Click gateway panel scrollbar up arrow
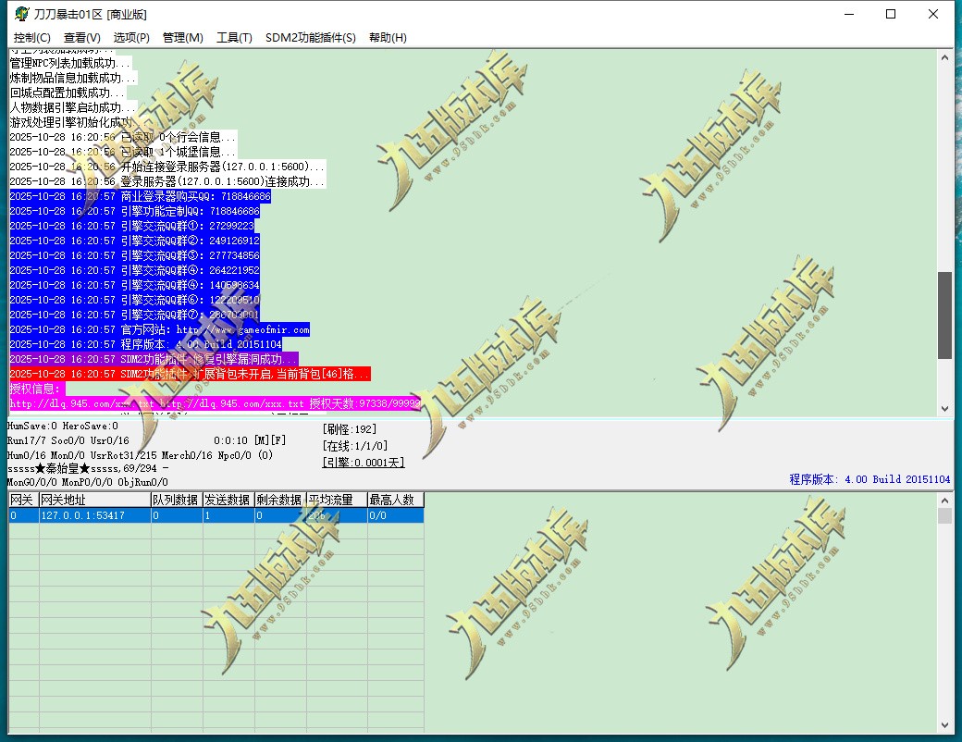This screenshot has width=962, height=742. pyautogui.click(x=944, y=501)
